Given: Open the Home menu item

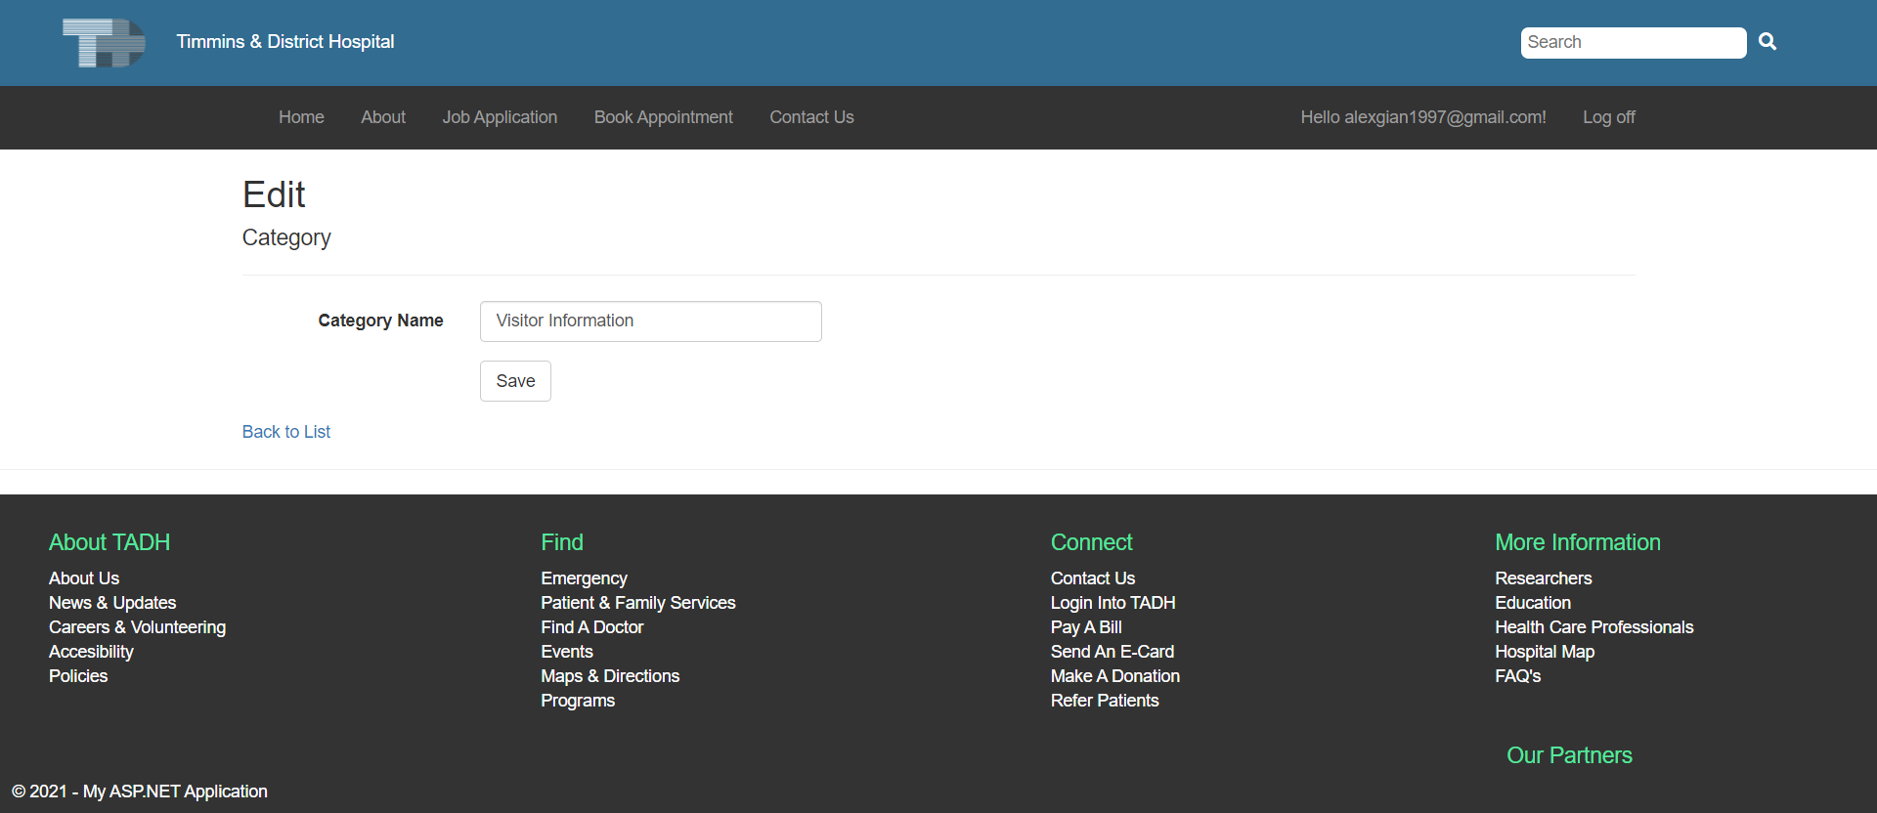Looking at the screenshot, I should (301, 117).
